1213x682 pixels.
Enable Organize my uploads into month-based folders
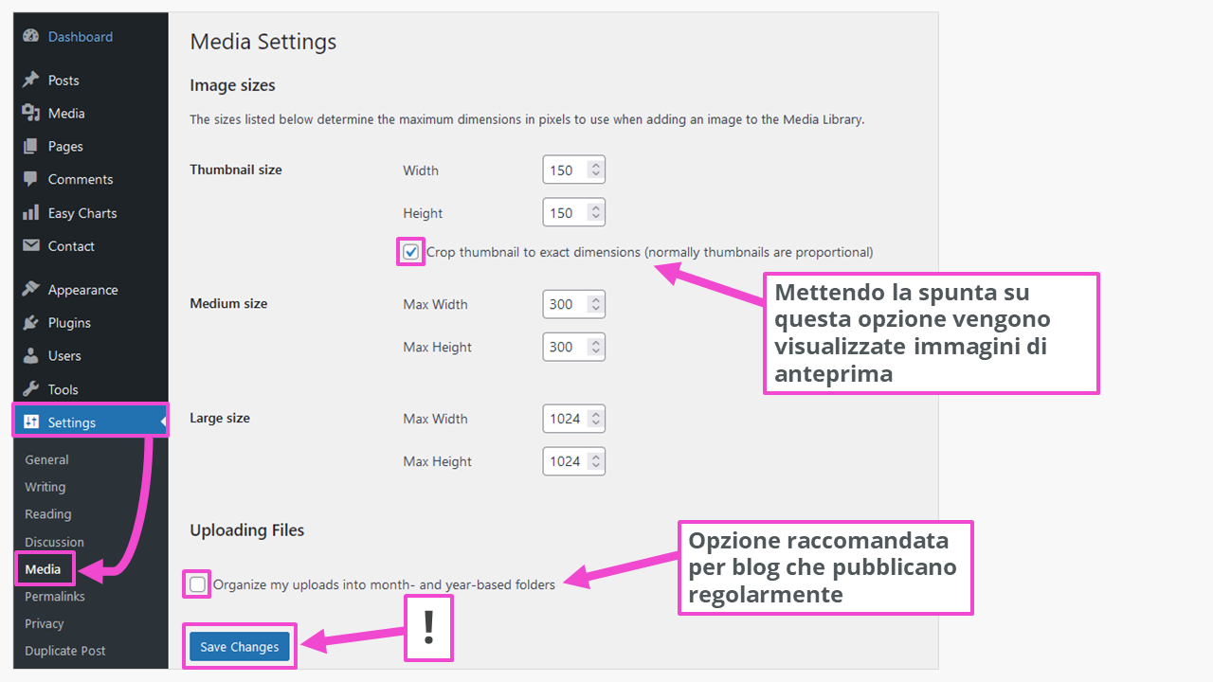[197, 584]
